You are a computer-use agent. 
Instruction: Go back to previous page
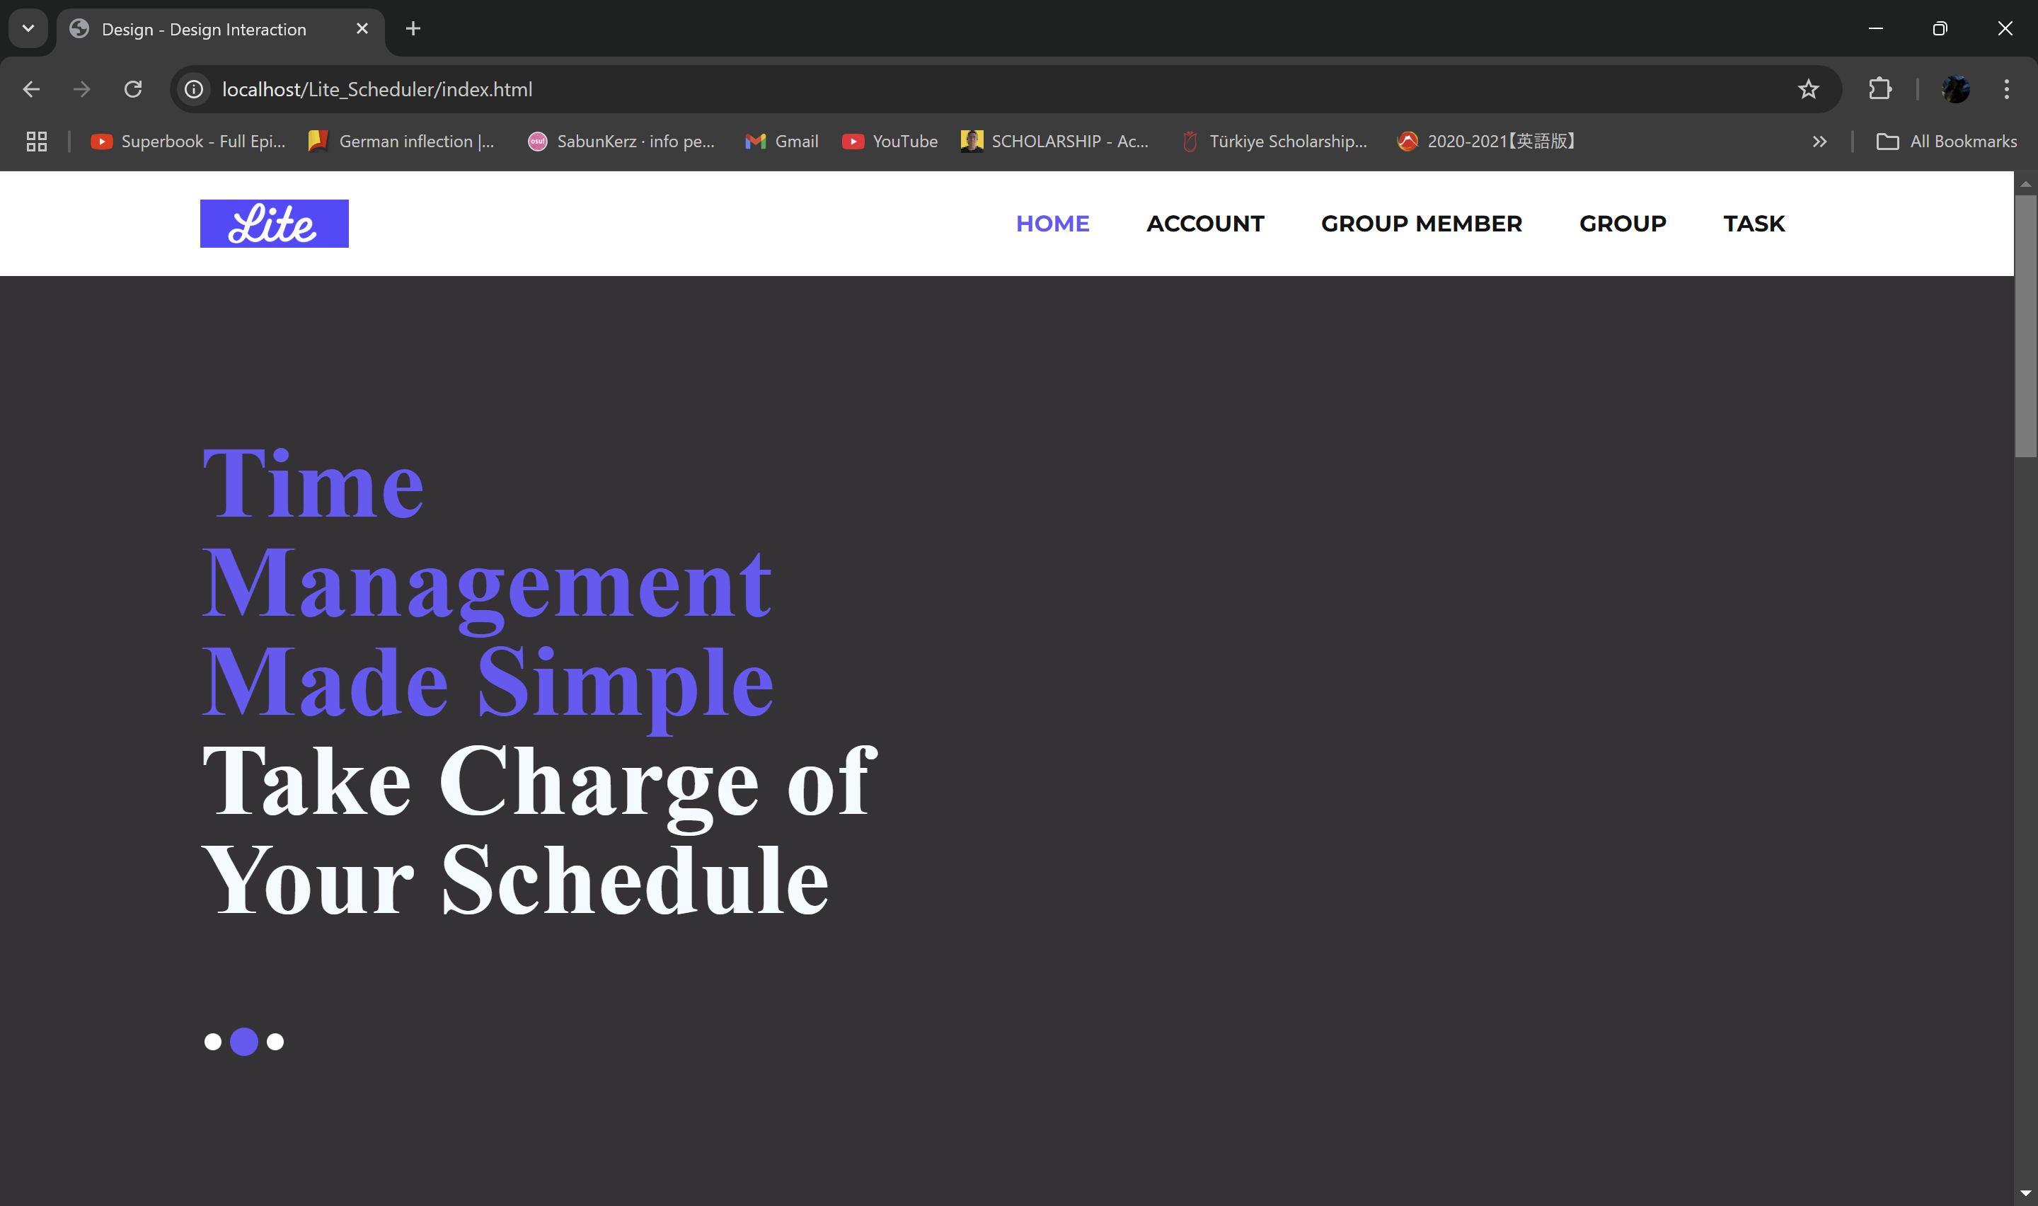coord(31,89)
